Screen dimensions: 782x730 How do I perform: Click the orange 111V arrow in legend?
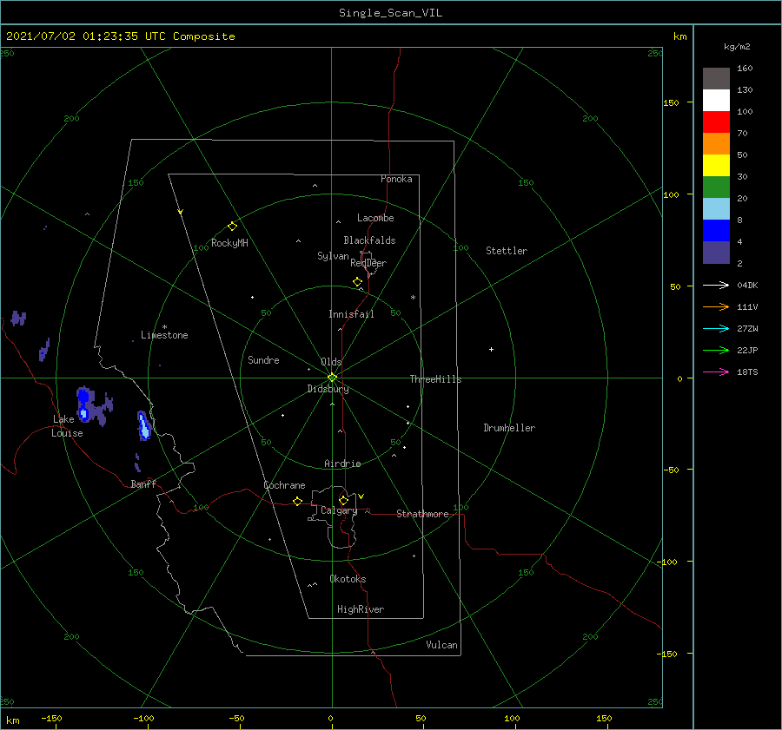pos(716,307)
